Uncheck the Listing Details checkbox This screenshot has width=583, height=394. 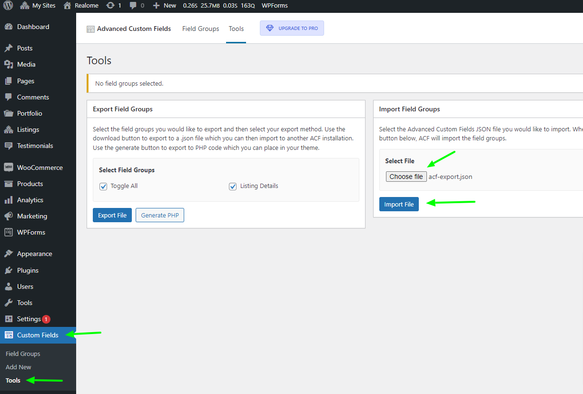tap(233, 186)
